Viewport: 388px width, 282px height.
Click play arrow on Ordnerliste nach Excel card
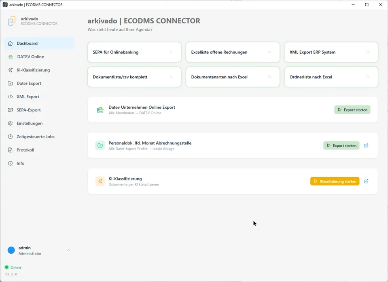coord(368,77)
